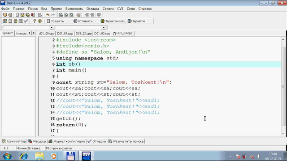The width and height of the screenshot is (287, 161).
Task: Open the Ресурсы bottom tab
Action: pos(37,141)
